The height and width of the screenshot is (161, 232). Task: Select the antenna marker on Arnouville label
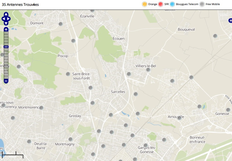pyautogui.click(x=180, y=117)
